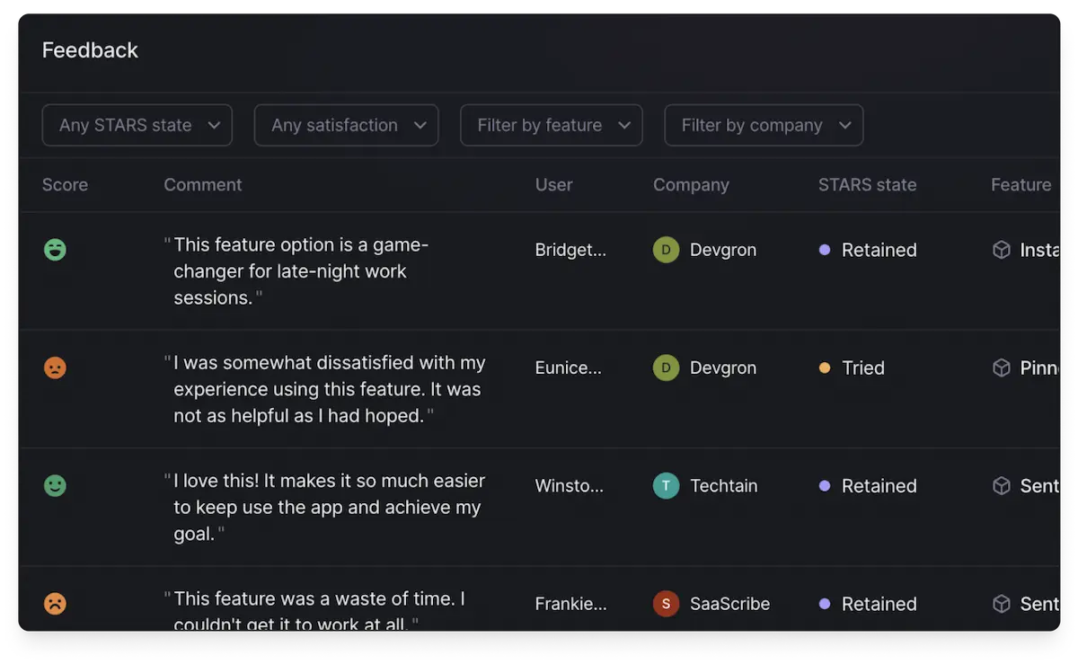Open the Techtain company link

(723, 486)
